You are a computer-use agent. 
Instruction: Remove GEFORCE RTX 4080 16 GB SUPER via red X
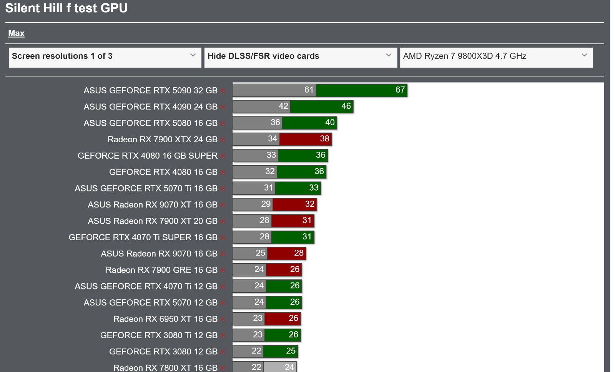click(223, 156)
